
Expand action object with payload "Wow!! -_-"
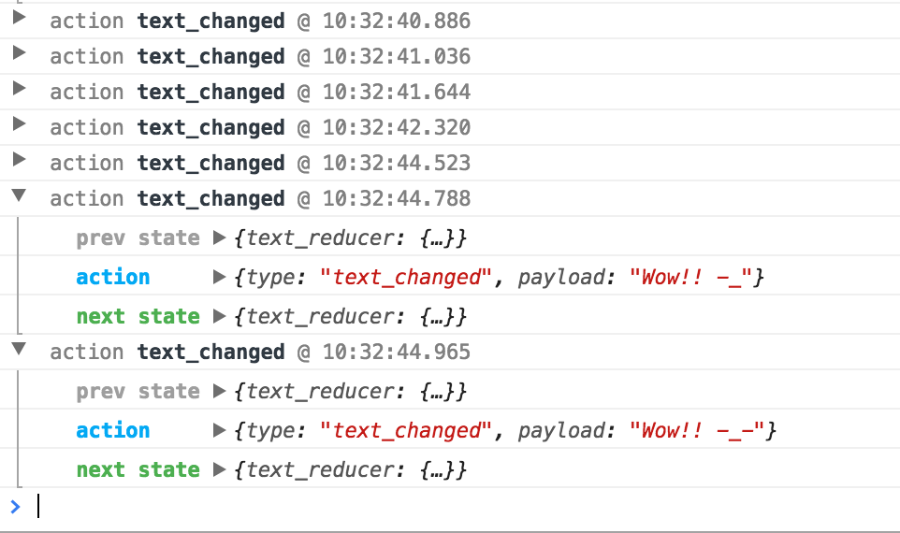pos(220,430)
